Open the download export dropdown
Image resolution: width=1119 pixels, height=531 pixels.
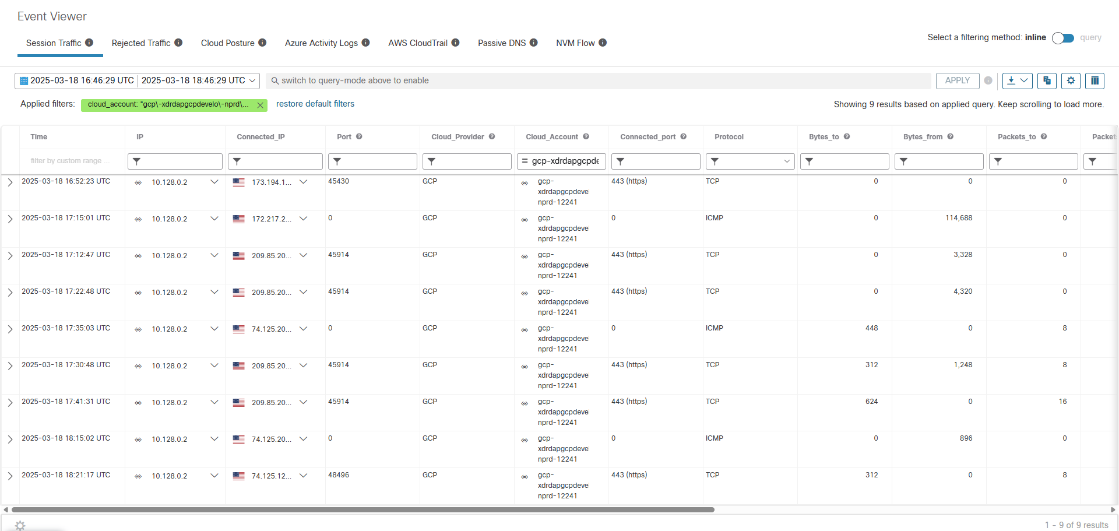coord(1018,80)
